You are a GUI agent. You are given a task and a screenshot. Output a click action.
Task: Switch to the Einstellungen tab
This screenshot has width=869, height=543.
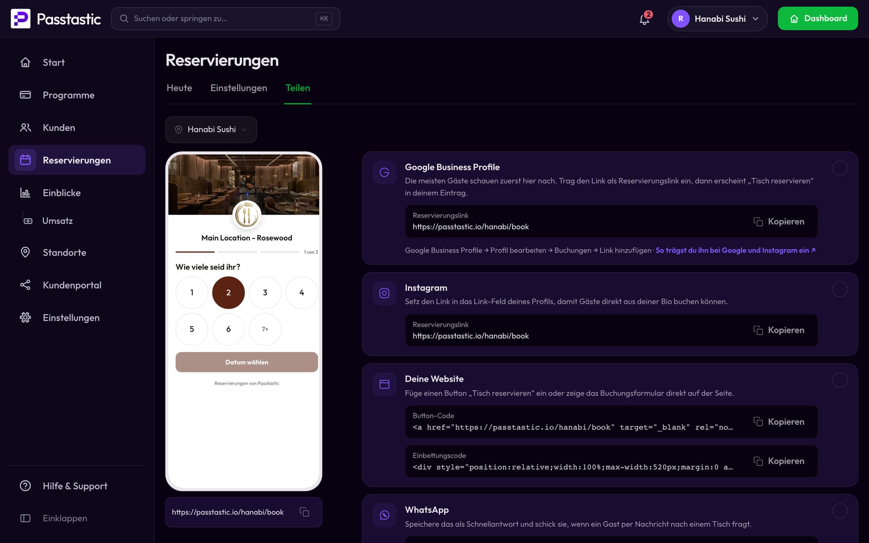point(239,88)
